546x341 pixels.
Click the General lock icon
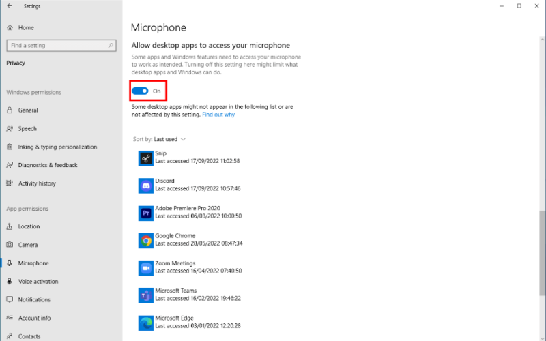point(10,110)
